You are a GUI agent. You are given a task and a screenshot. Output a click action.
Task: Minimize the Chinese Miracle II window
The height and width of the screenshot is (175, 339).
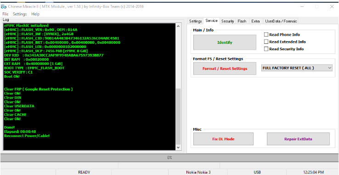[302, 7]
